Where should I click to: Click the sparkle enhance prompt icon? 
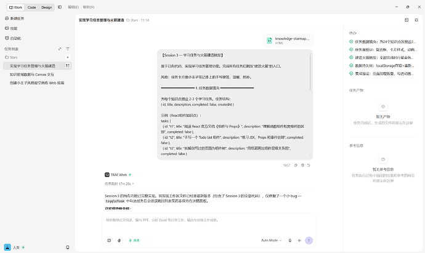coord(299,240)
